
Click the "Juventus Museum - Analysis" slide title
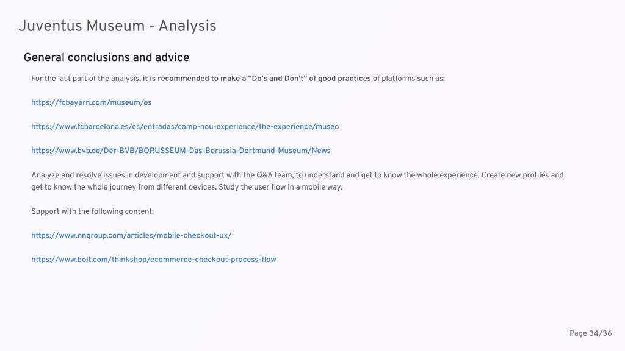pyautogui.click(x=117, y=26)
